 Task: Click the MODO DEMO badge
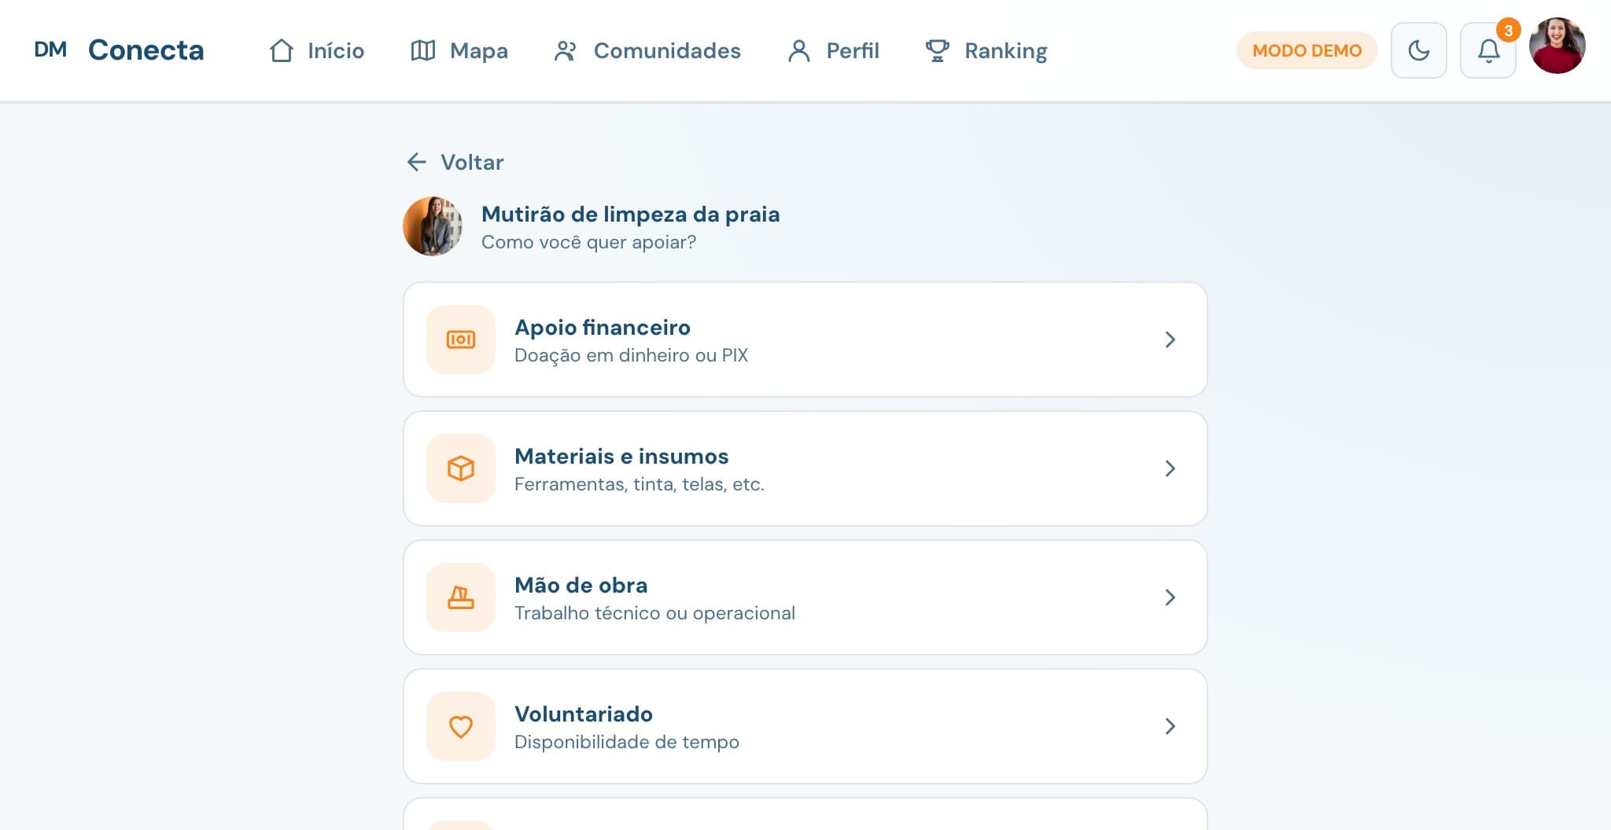point(1307,50)
